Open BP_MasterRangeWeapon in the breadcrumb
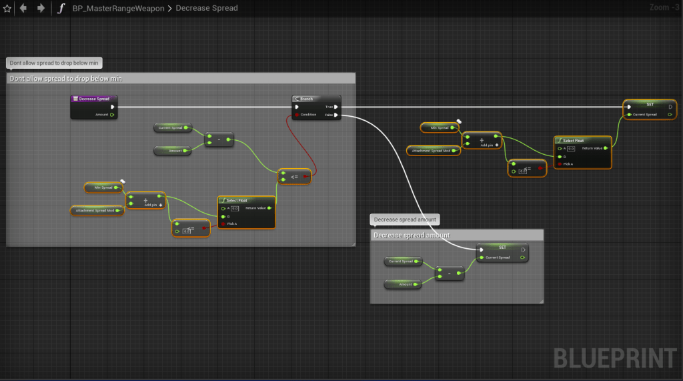The height and width of the screenshot is (381, 683). pos(117,8)
